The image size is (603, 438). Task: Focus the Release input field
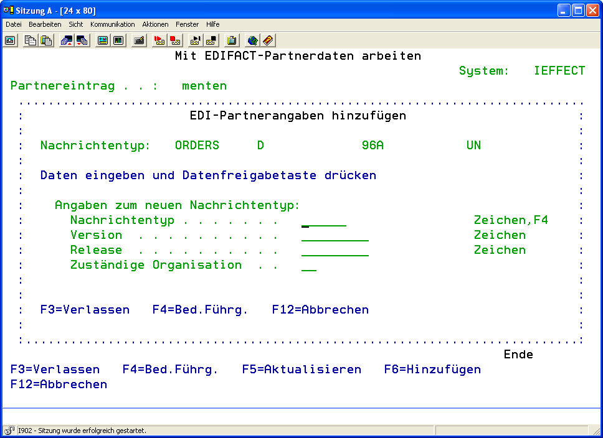pyautogui.click(x=335, y=251)
